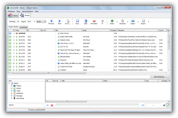Clear the playlist
Screen dimensions: 178x118
pyautogui.click(x=86, y=22)
